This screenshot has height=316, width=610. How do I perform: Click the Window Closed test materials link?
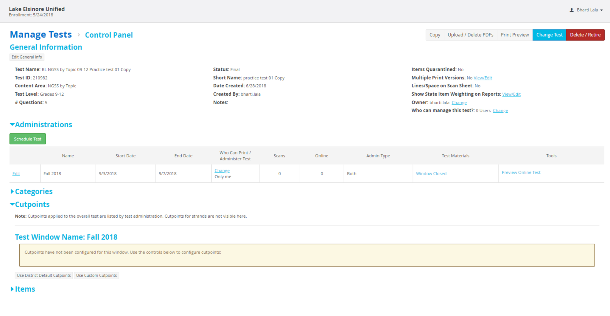coord(431,174)
